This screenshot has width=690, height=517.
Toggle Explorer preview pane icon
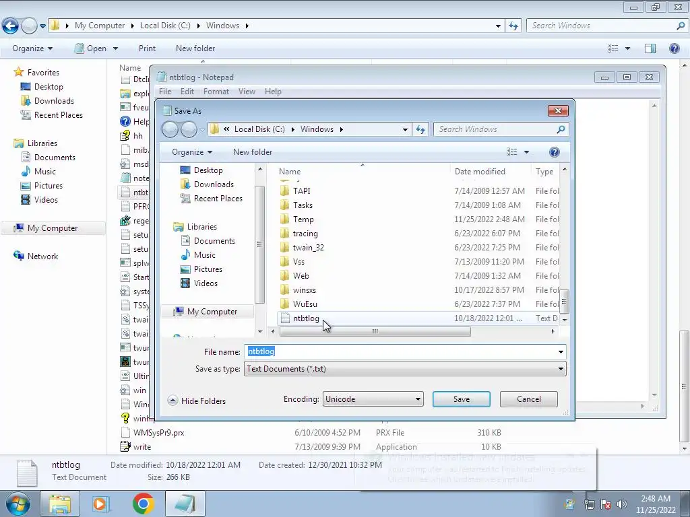650,48
